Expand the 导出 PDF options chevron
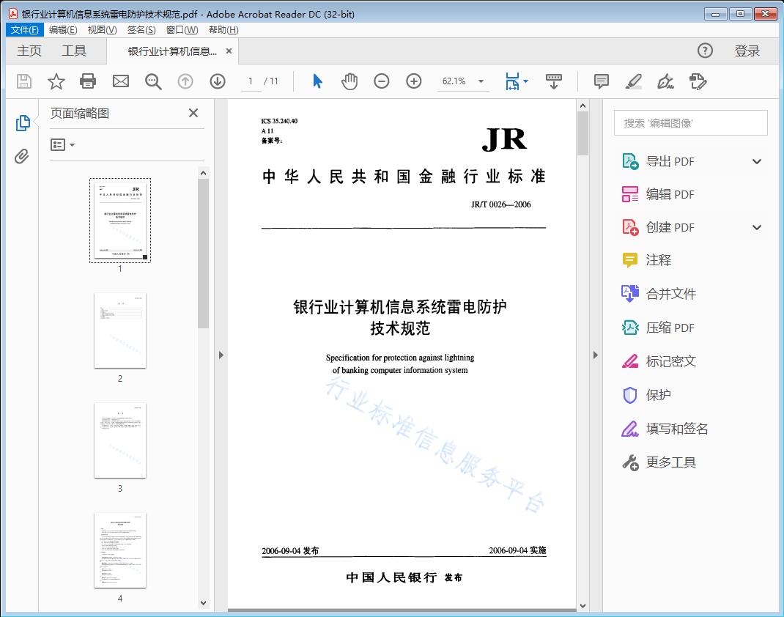Screen dimensions: 784x617 coord(757,160)
